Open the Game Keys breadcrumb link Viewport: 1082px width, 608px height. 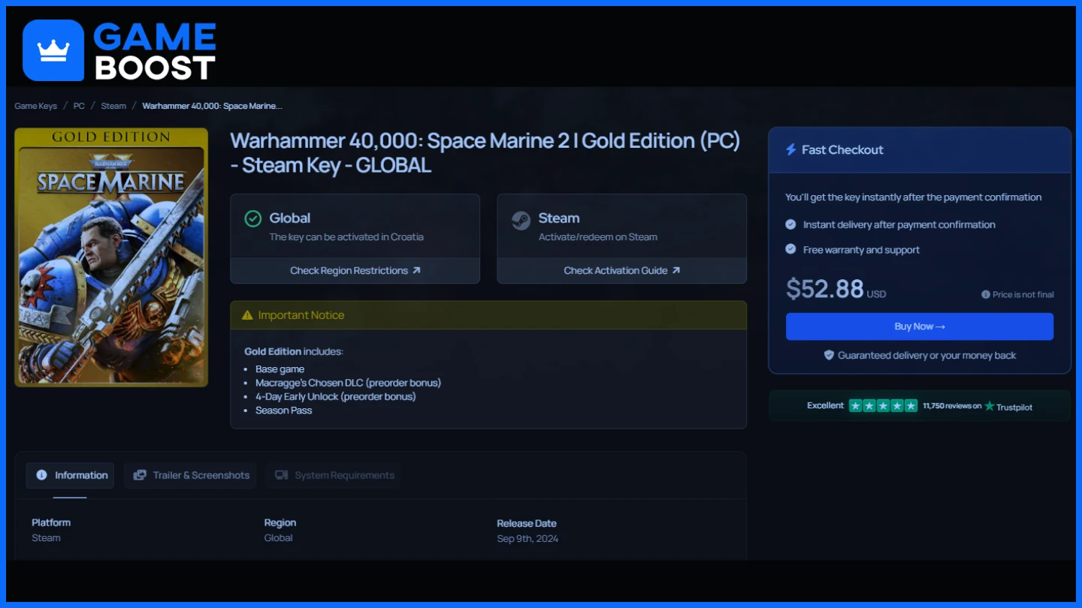coord(35,106)
